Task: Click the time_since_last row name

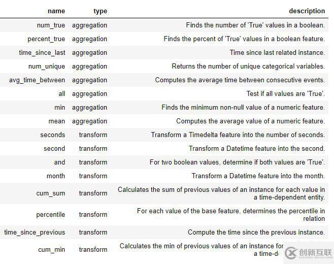Action: coord(42,52)
